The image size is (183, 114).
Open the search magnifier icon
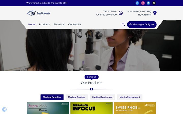123,24
